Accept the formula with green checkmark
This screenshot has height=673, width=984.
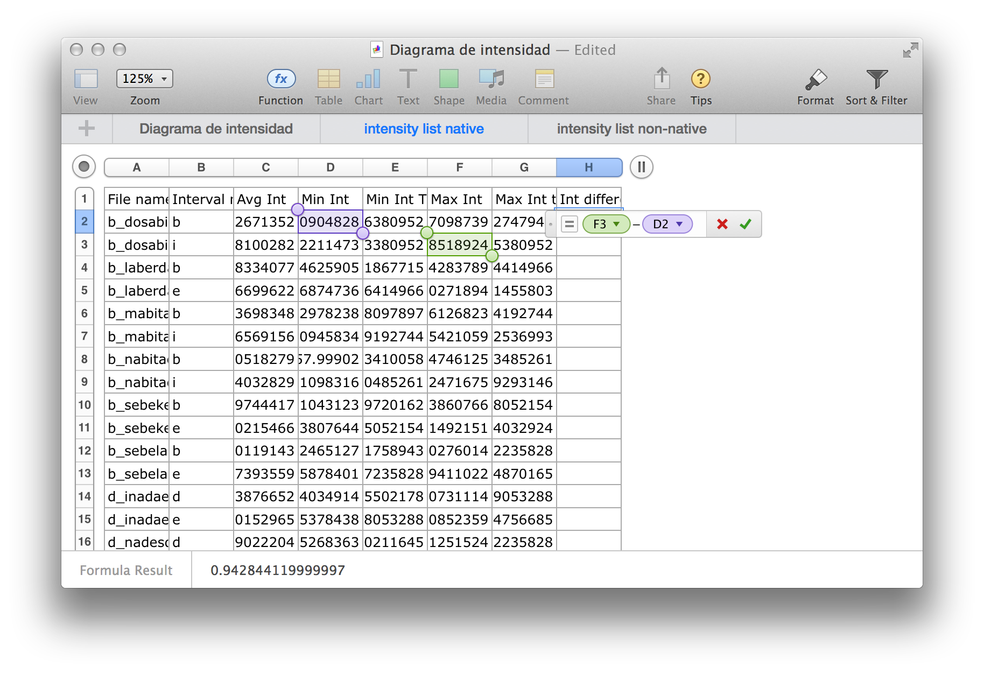point(746,224)
